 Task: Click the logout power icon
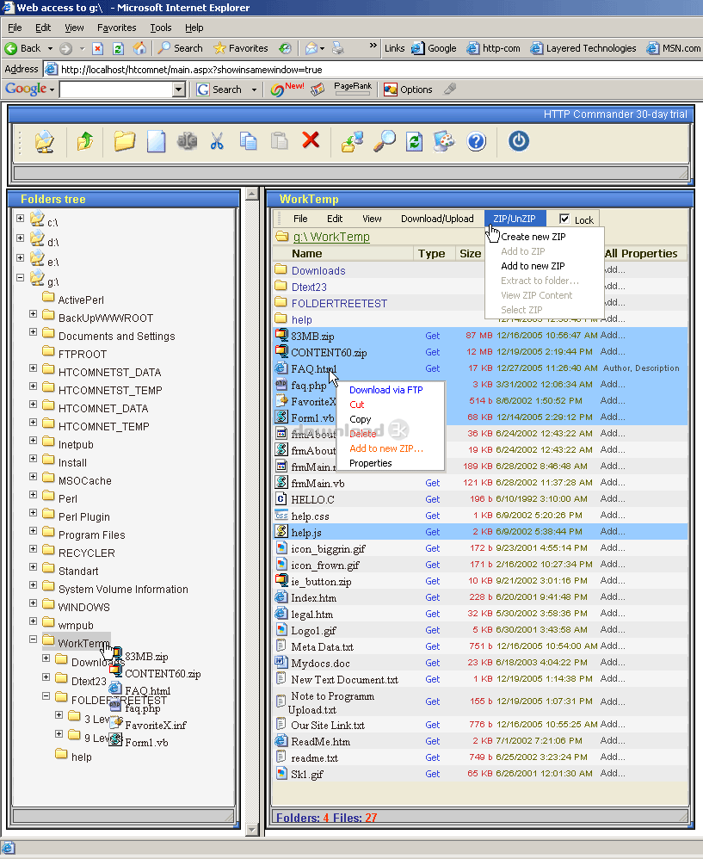click(519, 141)
